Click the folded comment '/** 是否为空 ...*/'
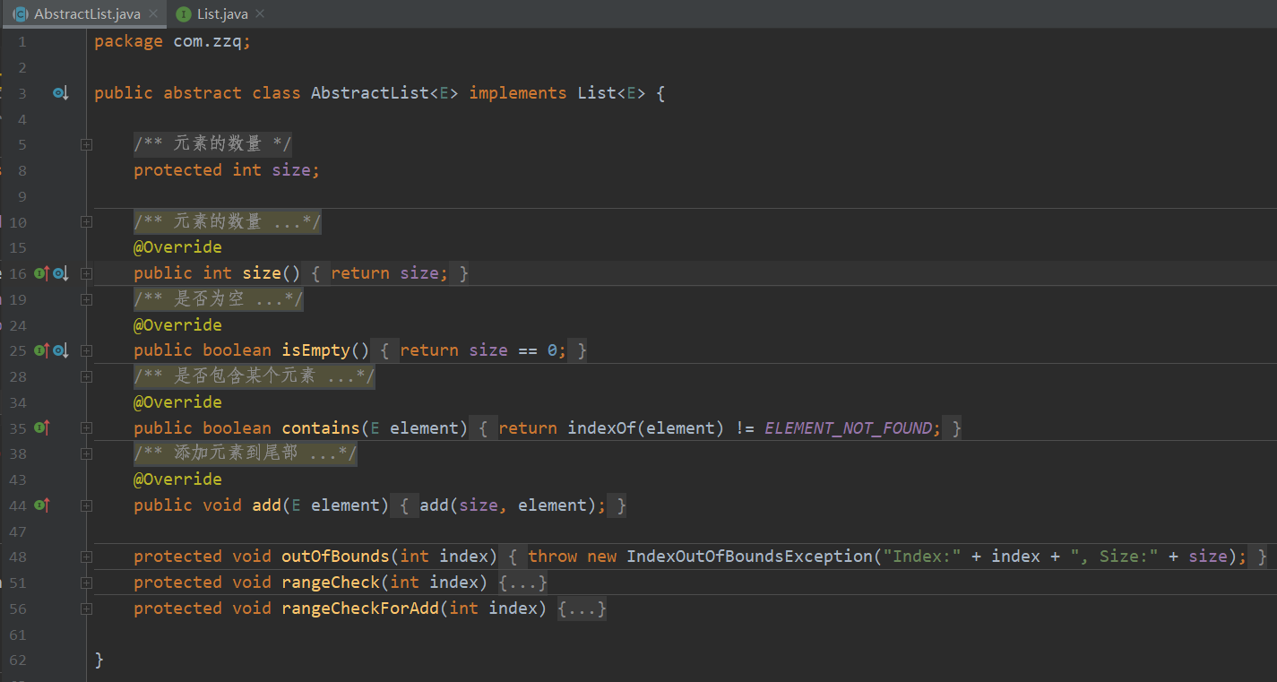The height and width of the screenshot is (682, 1277). point(218,299)
